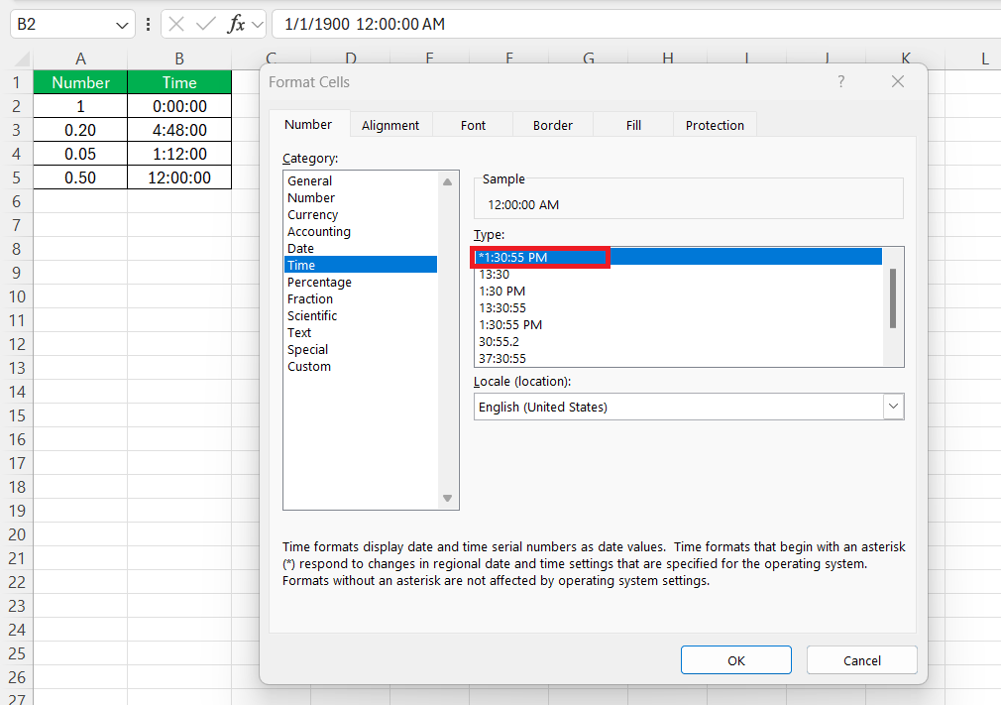Choose 1:30:55 PM type without asterisk
The height and width of the screenshot is (705, 1001).
point(679,325)
